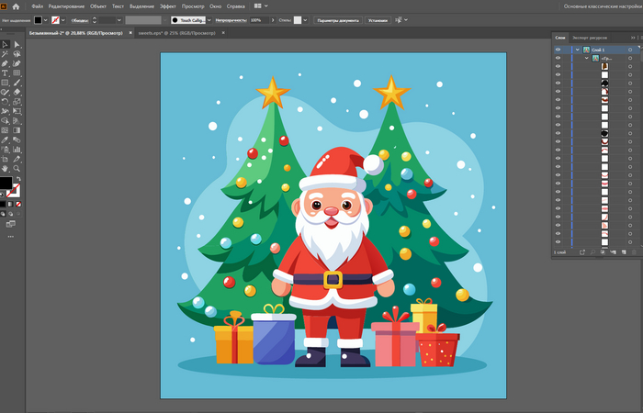Click Параметры документа button
The width and height of the screenshot is (643, 413).
click(338, 20)
